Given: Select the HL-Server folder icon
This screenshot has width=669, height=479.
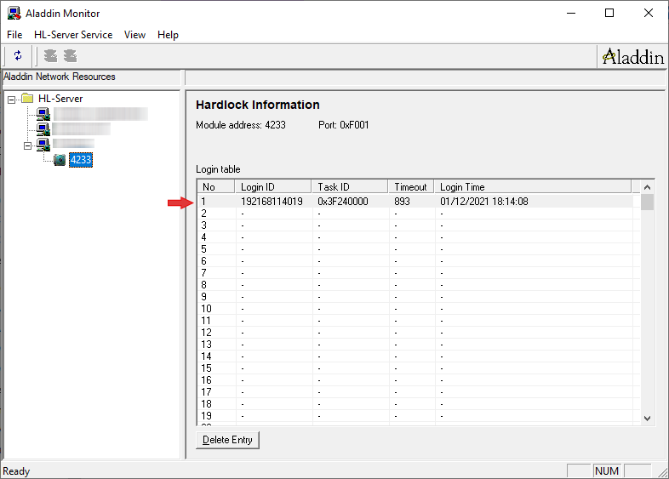Looking at the screenshot, I should click(28, 99).
